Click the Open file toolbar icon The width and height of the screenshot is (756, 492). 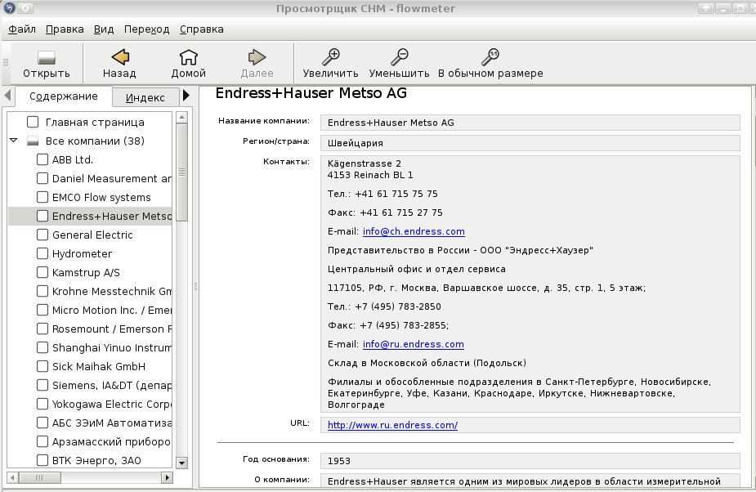(x=47, y=58)
